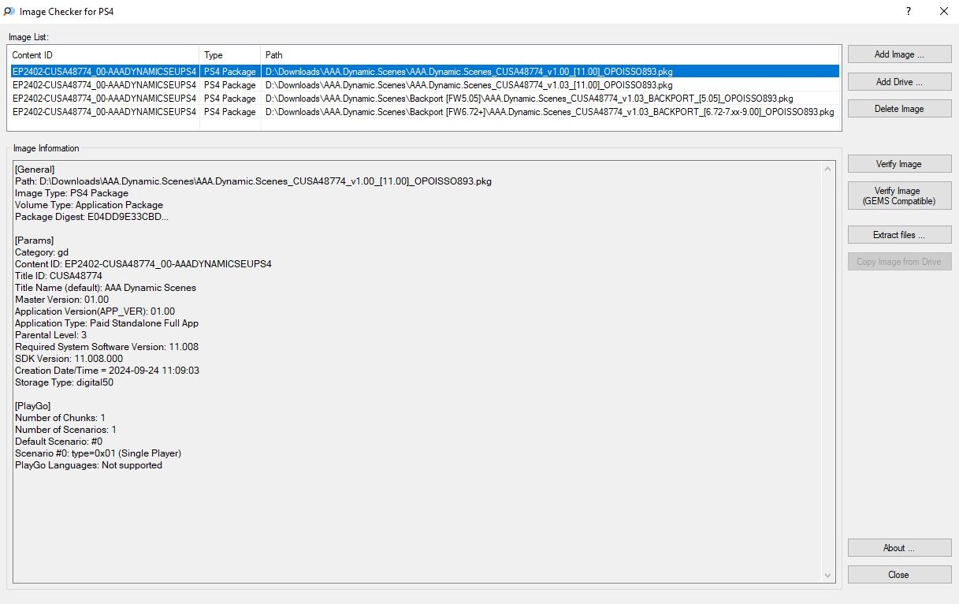Click the Image Type: PS4 Package line
Viewport: 959px width, 604px height.
72,193
